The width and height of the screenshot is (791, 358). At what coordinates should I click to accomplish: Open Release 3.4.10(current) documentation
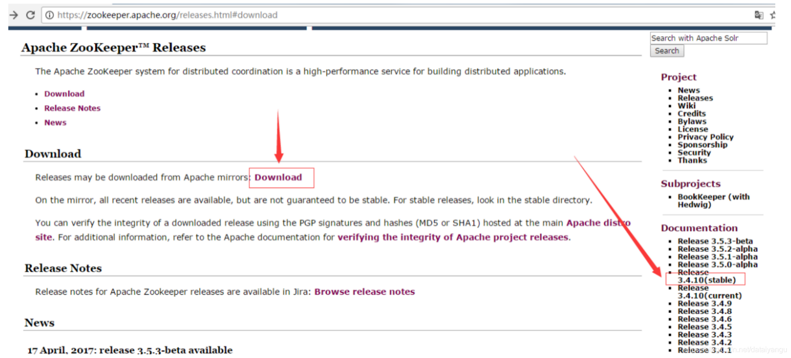[709, 292]
